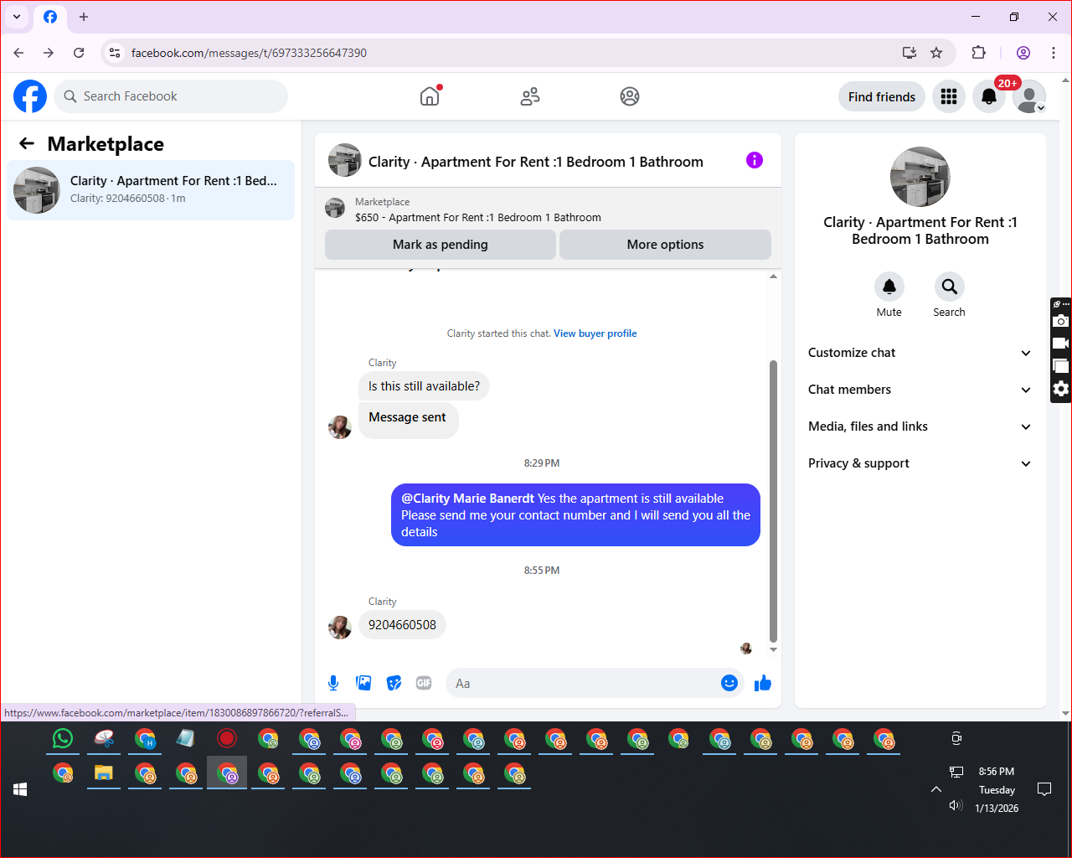Mute this conversation with the bell icon
This screenshot has height=858, width=1072.
click(x=889, y=287)
